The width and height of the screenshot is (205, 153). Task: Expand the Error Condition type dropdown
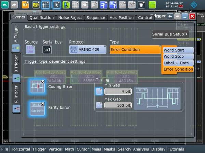coord(135,49)
